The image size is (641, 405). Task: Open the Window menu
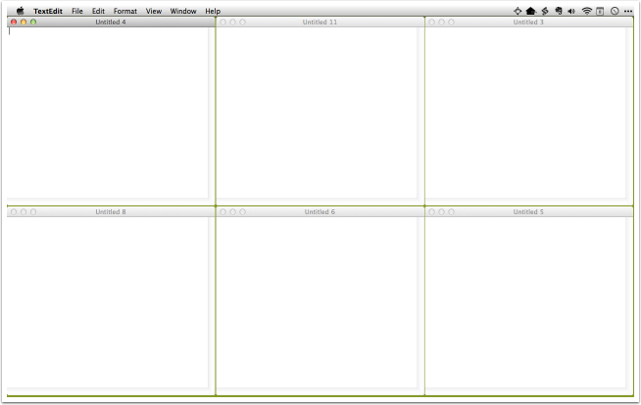182,11
